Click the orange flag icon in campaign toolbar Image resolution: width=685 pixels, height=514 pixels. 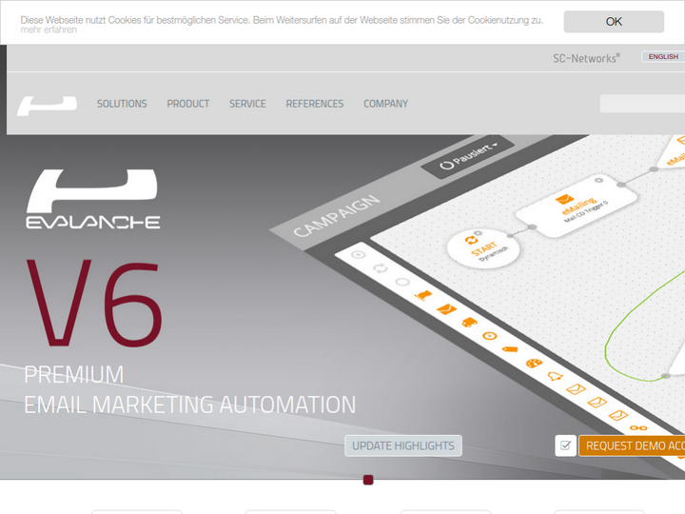(423, 296)
